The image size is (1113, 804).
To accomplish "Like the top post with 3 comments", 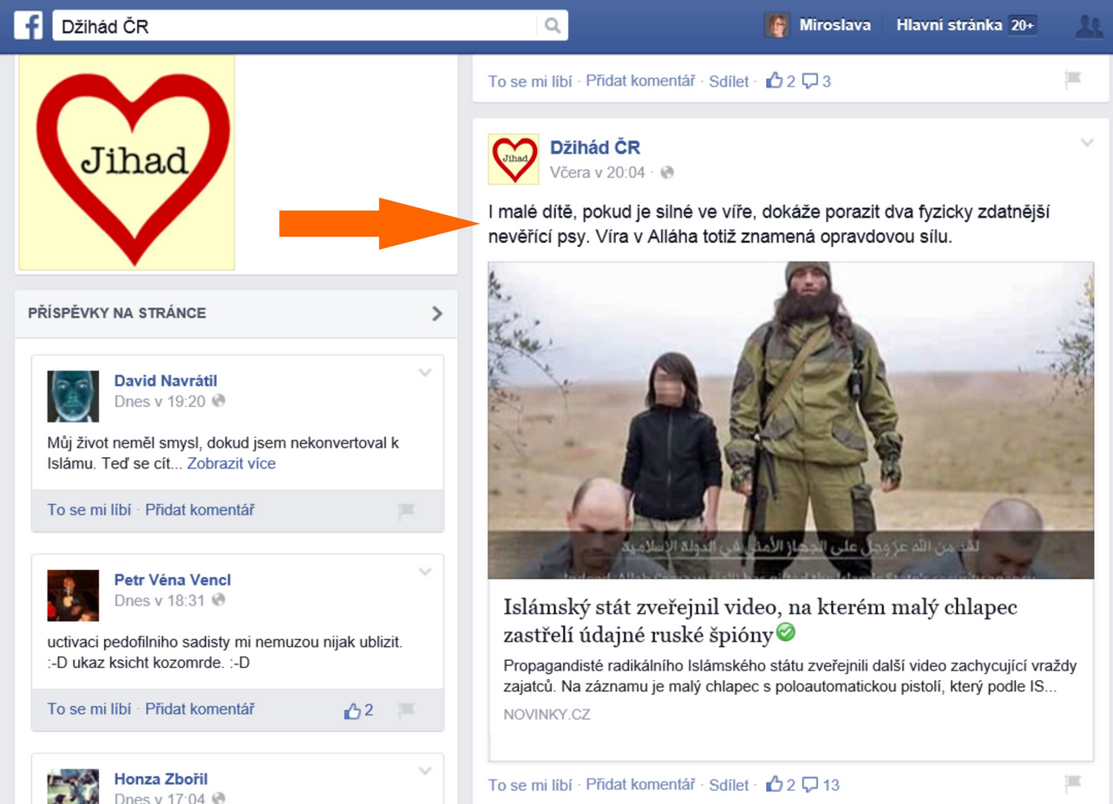I will (530, 82).
